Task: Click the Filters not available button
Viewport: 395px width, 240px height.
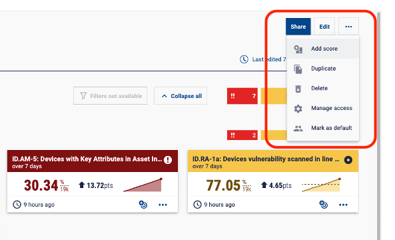Action: click(x=111, y=96)
